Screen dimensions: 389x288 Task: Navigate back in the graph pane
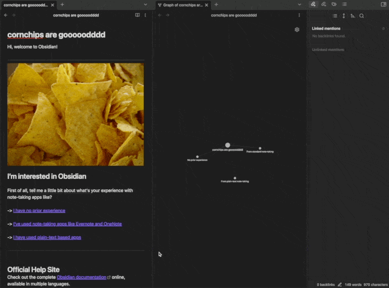point(160,15)
